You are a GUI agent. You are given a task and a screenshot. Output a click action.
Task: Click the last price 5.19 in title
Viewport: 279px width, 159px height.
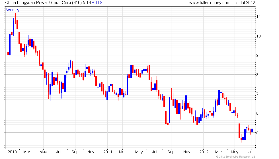(x=87, y=3)
